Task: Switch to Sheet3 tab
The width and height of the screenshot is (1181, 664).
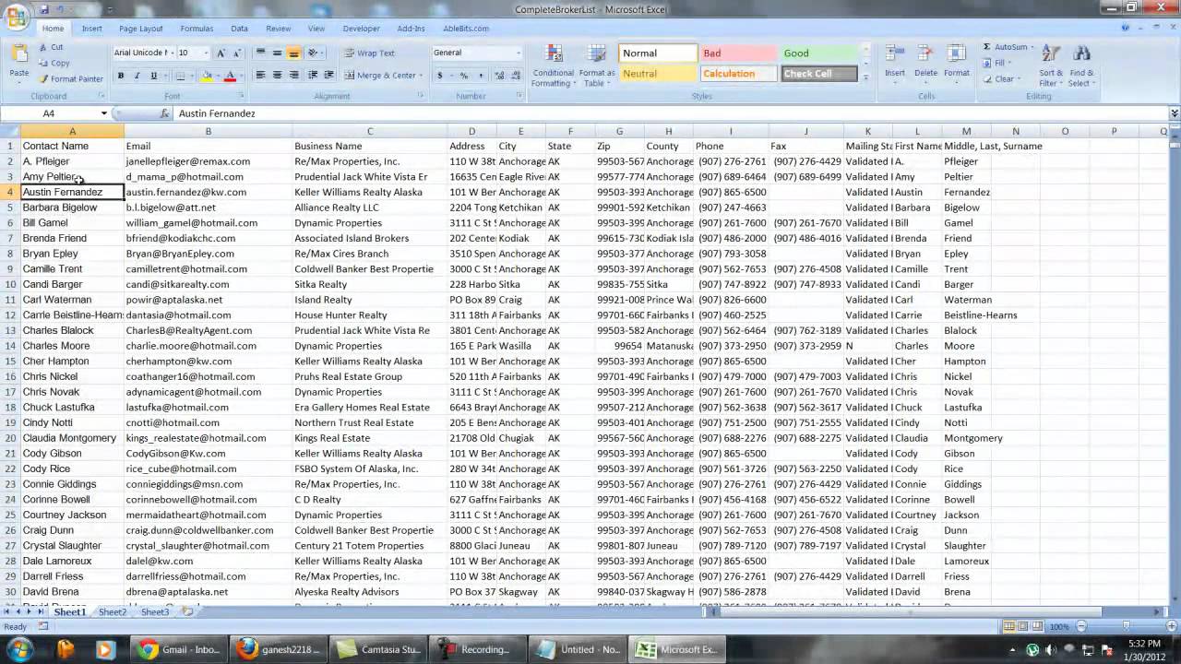Action: pos(155,611)
